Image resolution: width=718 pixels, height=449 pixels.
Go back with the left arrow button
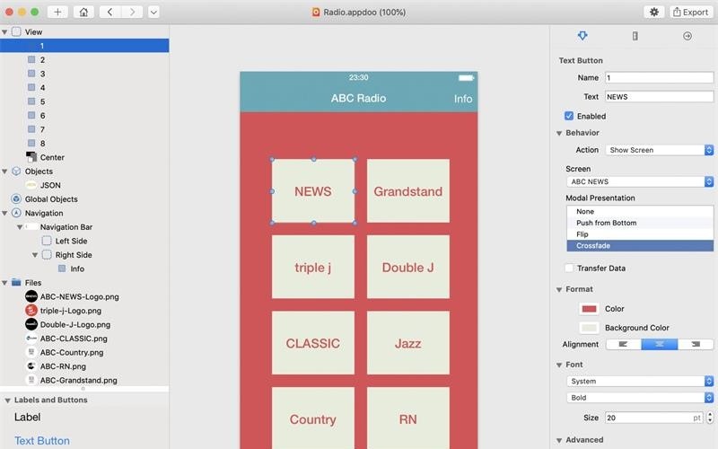tap(109, 12)
